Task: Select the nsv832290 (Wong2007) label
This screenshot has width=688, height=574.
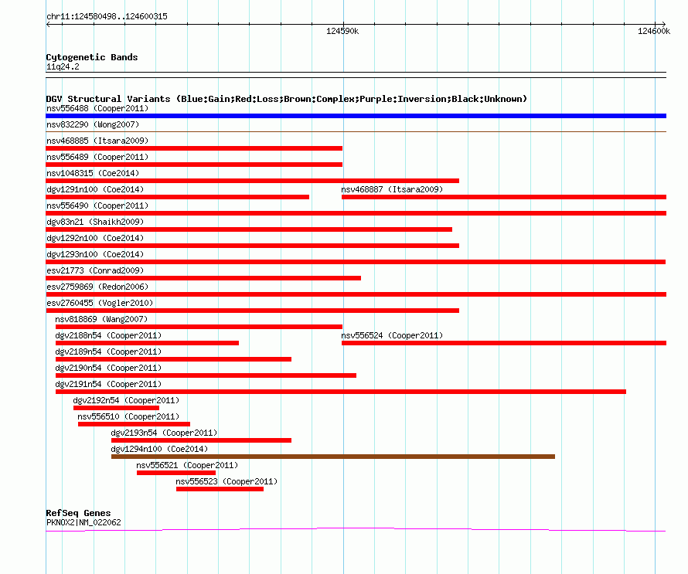Action: (93, 124)
